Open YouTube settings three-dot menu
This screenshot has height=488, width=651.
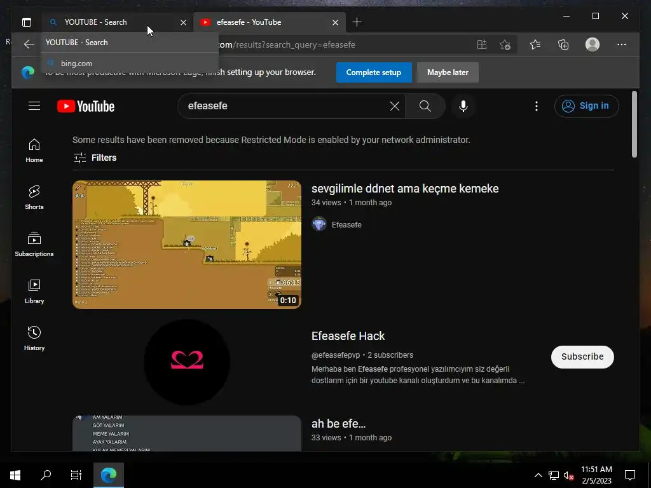click(537, 106)
